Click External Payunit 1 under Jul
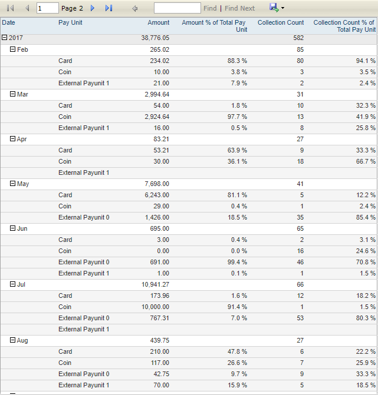The image size is (378, 395). click(84, 329)
